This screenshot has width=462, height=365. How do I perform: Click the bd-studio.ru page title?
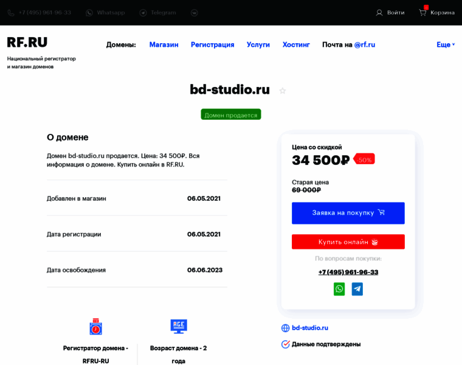(230, 89)
